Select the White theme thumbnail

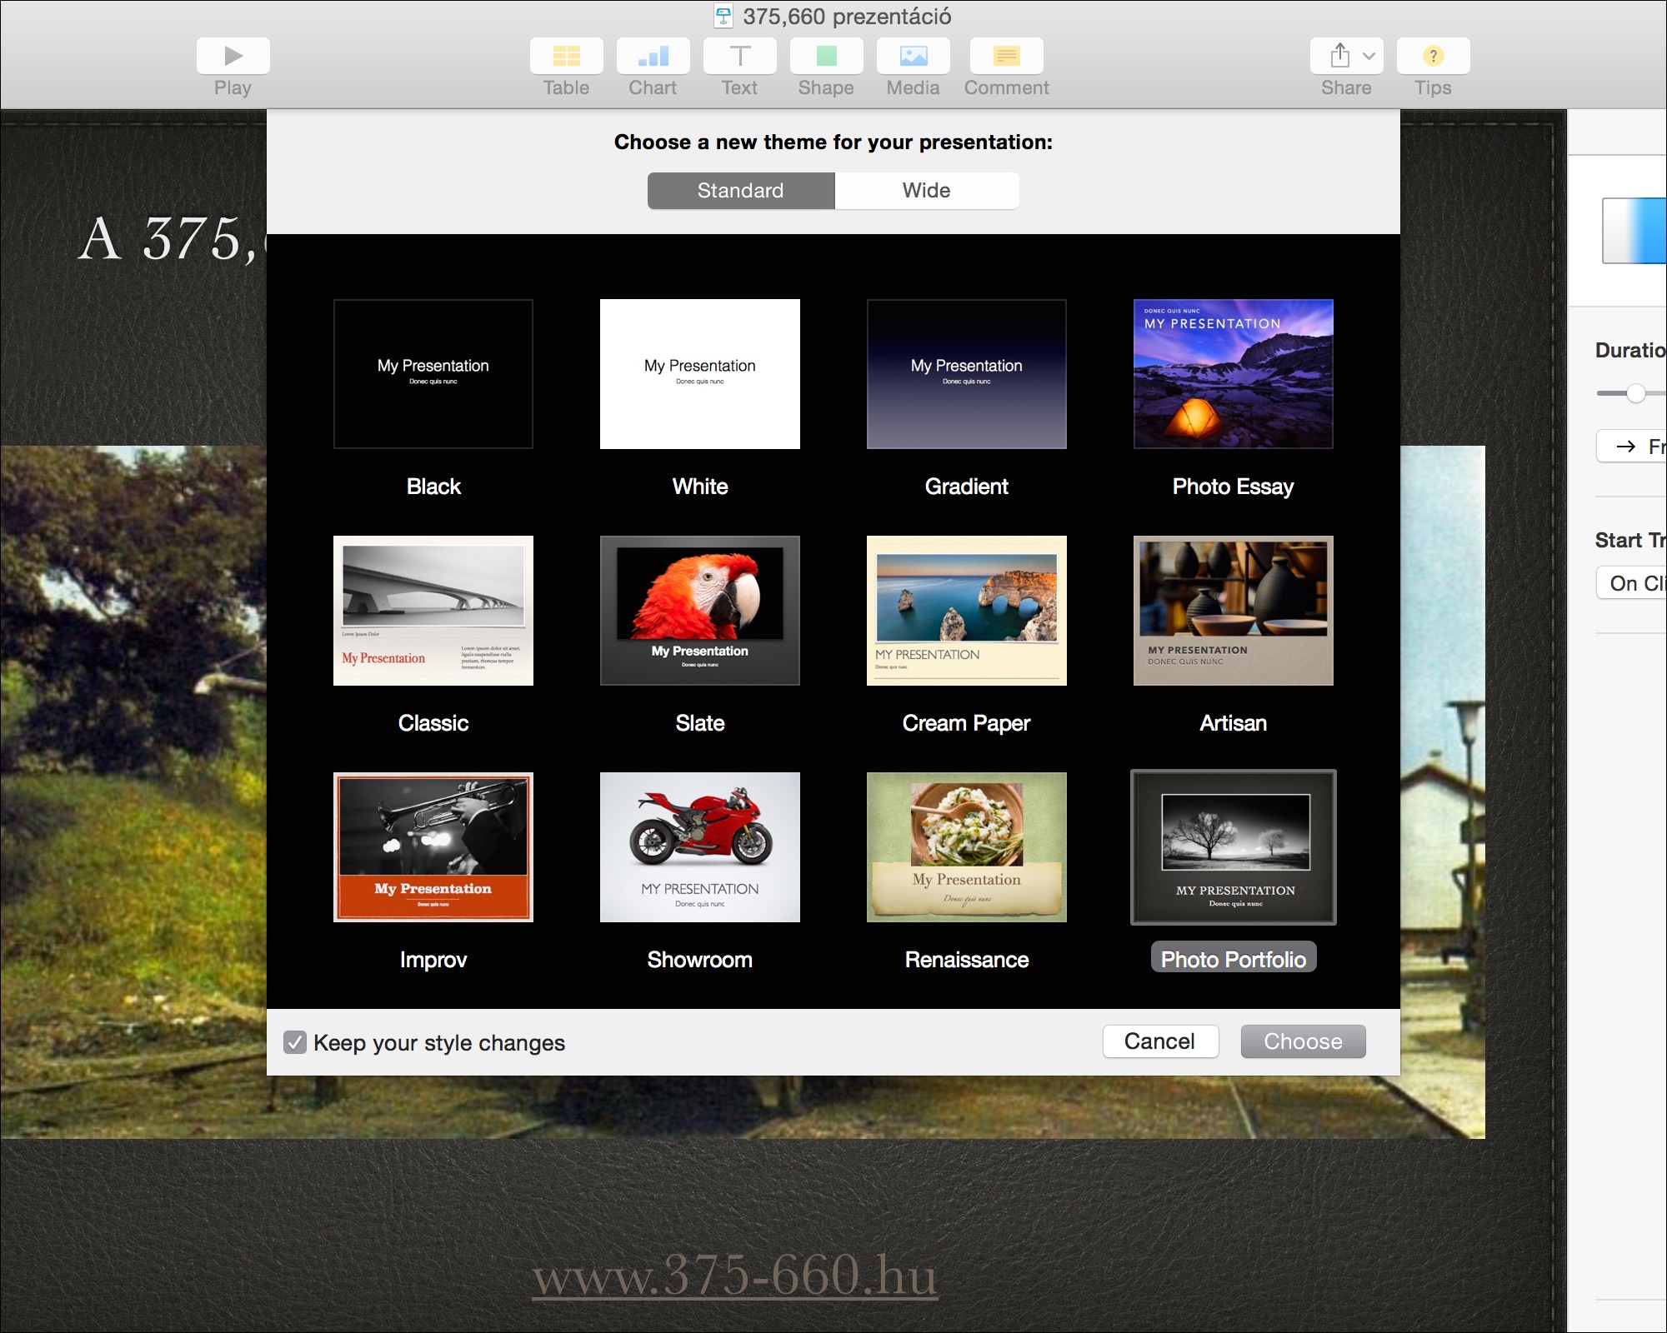tap(700, 374)
